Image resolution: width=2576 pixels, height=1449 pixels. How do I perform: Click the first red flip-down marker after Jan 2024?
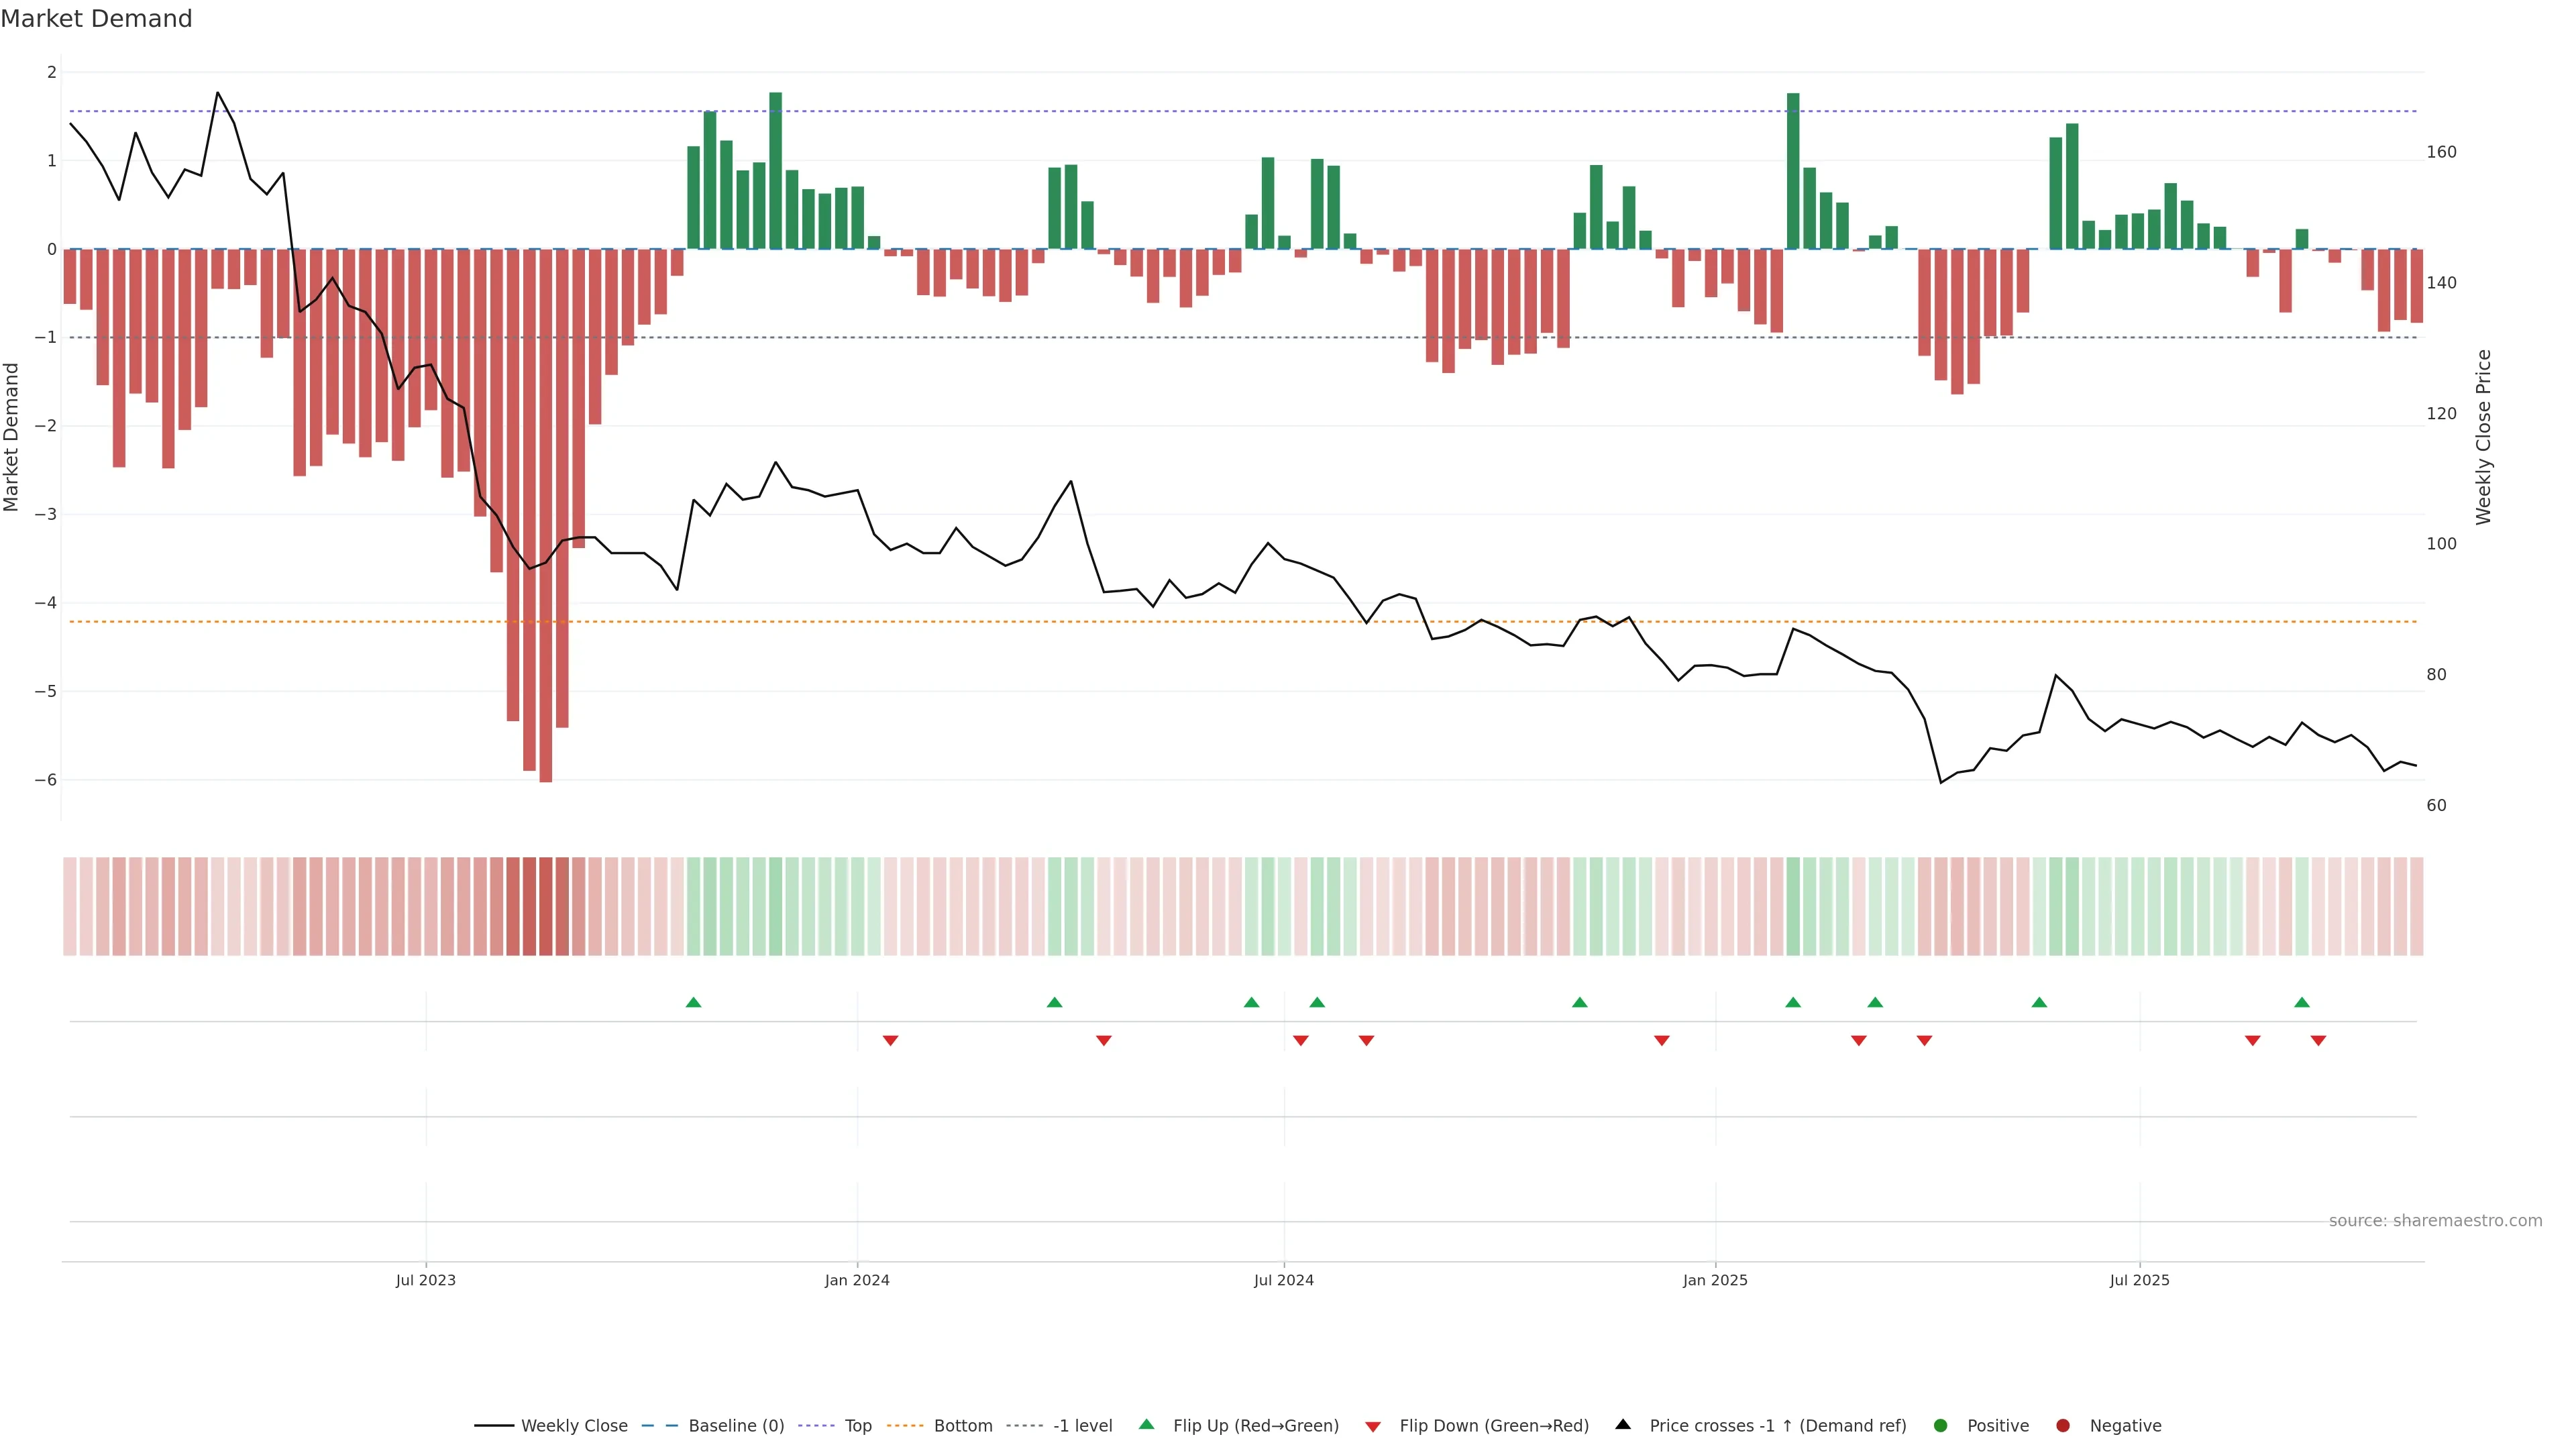click(x=891, y=1041)
